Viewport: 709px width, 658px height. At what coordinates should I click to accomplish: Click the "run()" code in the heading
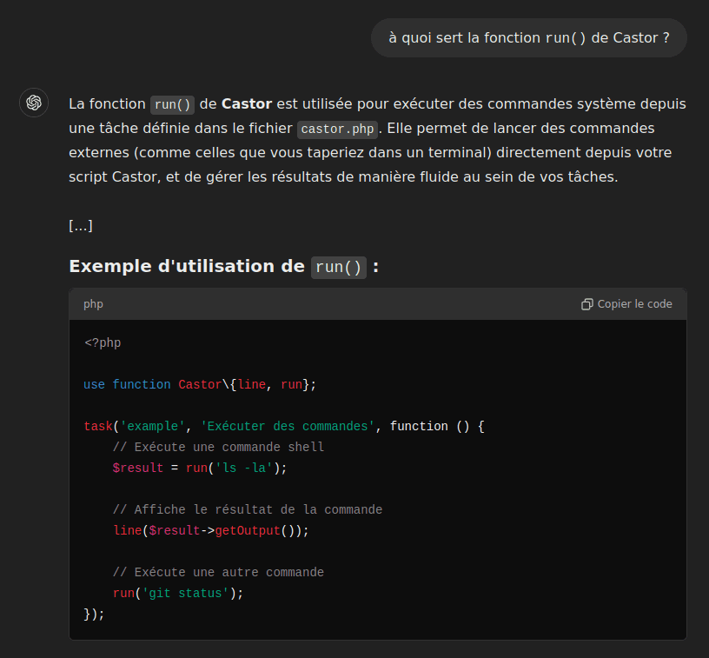[338, 267]
